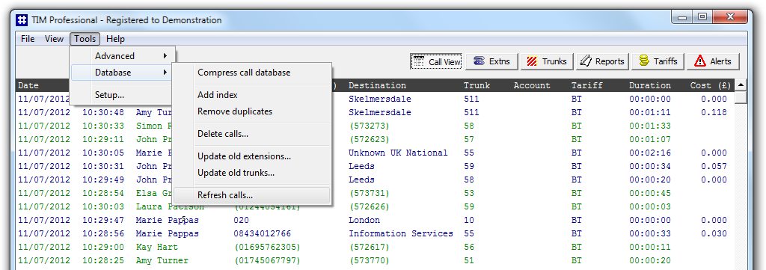Viewport: 766px width, 270px height.
Task: Click the Unknown UK National destination
Action: tap(398, 153)
